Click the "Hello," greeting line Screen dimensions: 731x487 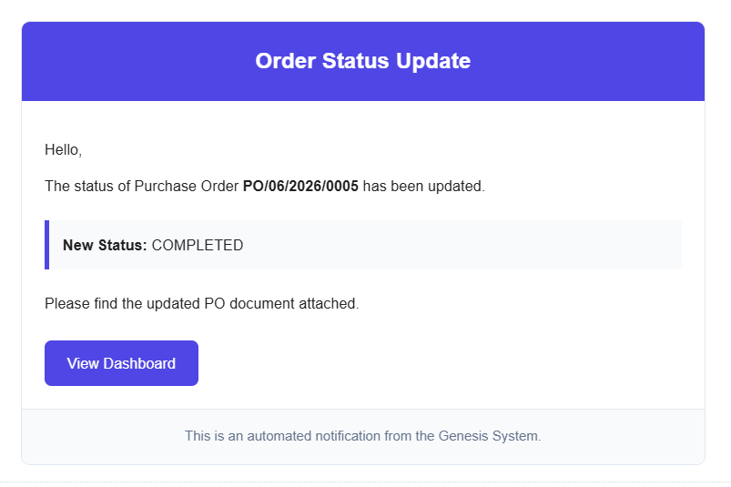[x=64, y=150]
